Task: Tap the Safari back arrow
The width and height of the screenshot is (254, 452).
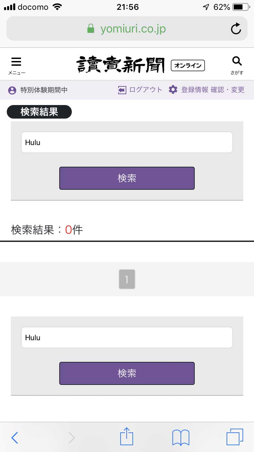Action: coord(14,438)
